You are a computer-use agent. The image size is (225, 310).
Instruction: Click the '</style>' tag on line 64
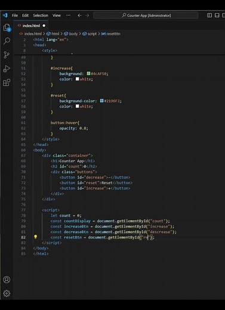[x=51, y=139]
